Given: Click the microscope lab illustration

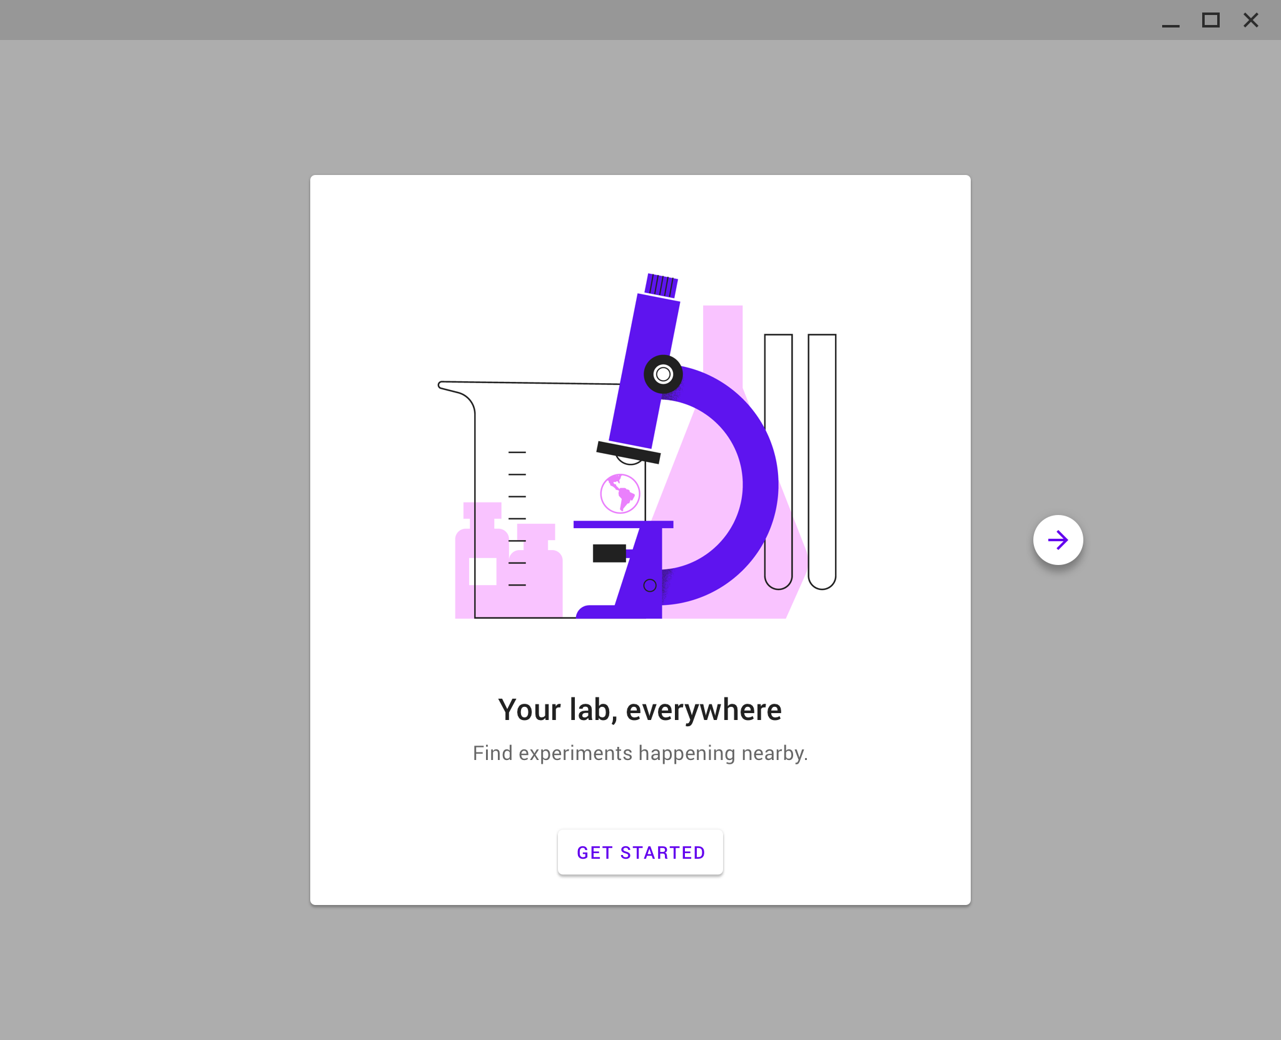Looking at the screenshot, I should click(637, 446).
